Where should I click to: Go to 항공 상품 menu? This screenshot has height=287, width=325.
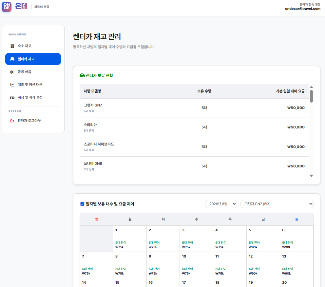click(x=33, y=72)
